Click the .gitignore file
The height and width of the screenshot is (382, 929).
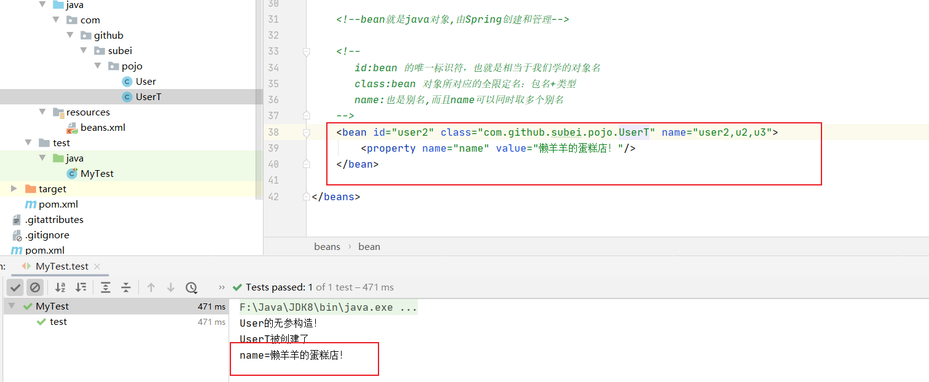47,235
